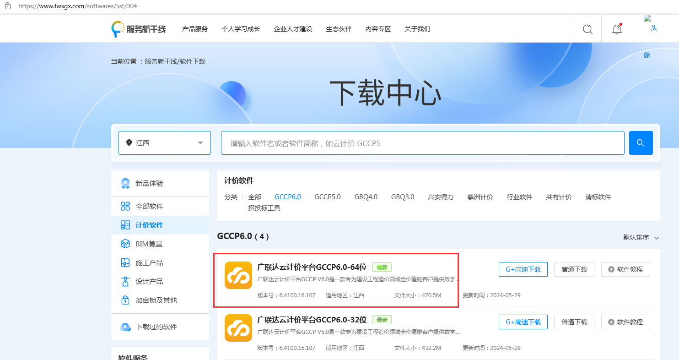
Task: Select the 行业软件 category filter
Action: click(519, 197)
